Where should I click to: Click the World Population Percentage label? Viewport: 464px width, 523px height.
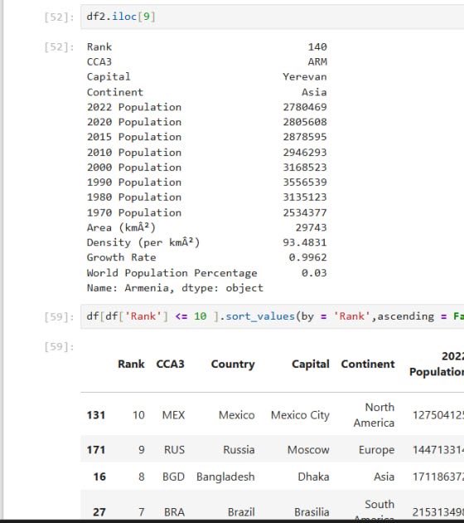pyautogui.click(x=172, y=273)
